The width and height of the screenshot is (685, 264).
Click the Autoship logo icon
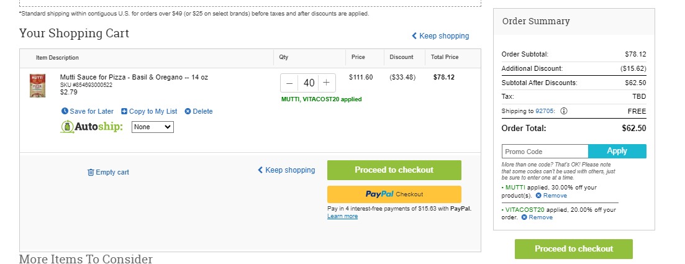click(68, 127)
